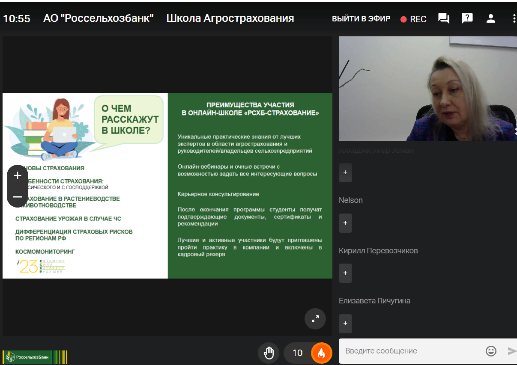
Task: Click СТРАХОВАНИЕ УРОЖАЯ В СЛУЧАЕ ЧС text
Action: coord(68,219)
